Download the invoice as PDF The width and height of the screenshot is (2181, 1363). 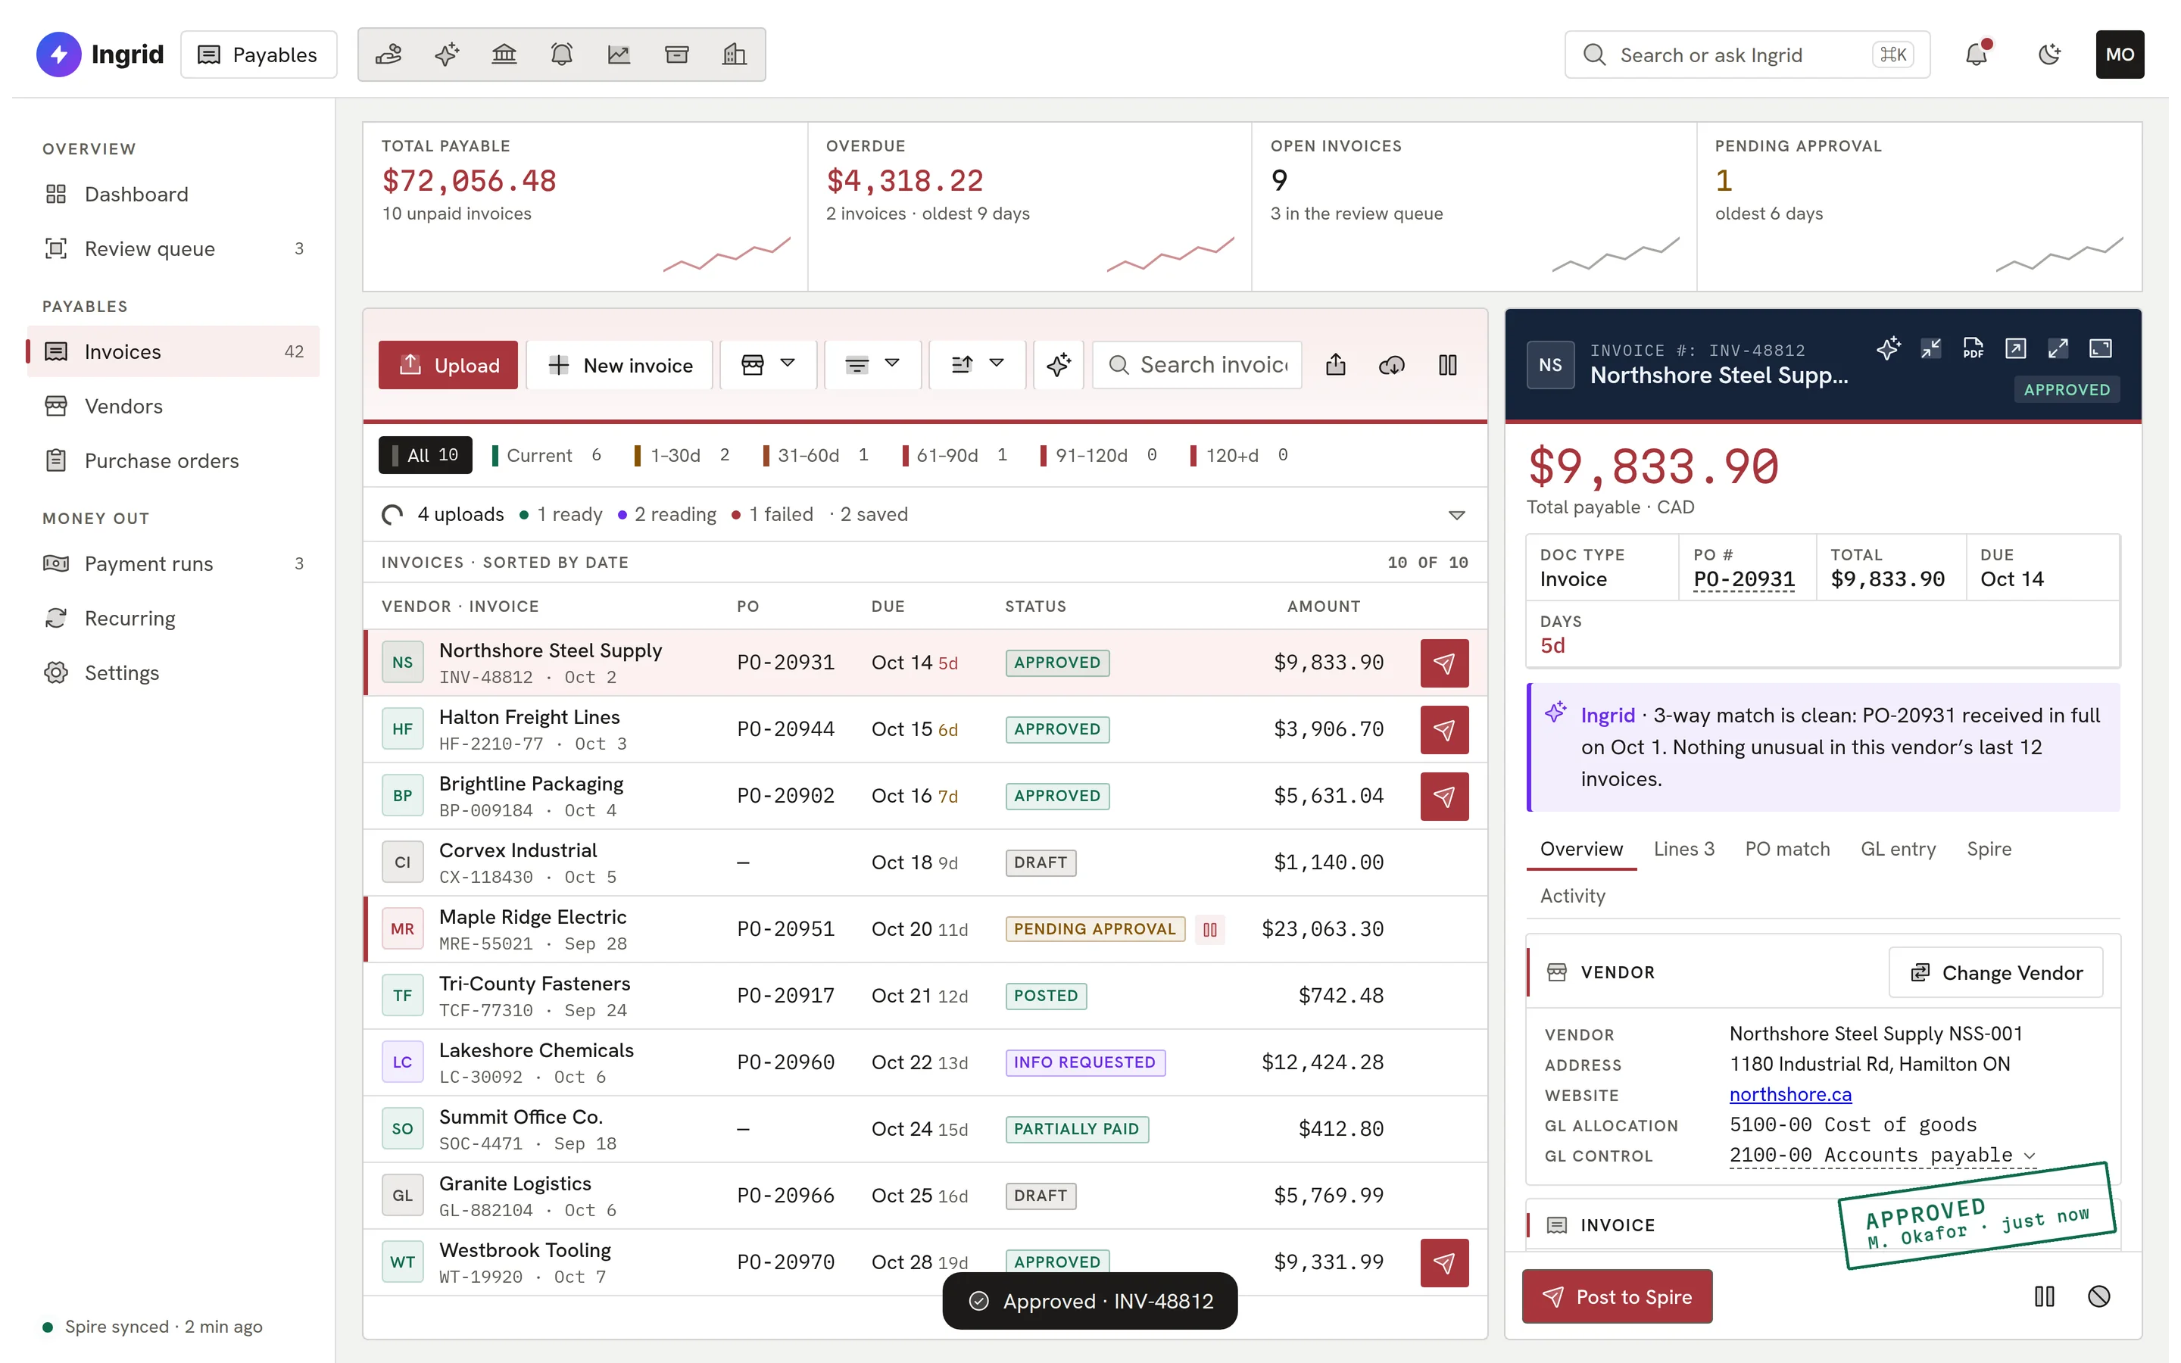(x=1973, y=349)
